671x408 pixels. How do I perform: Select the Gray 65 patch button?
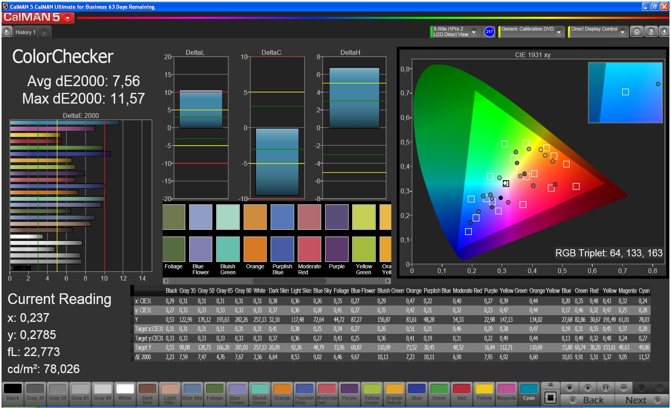coord(80,393)
